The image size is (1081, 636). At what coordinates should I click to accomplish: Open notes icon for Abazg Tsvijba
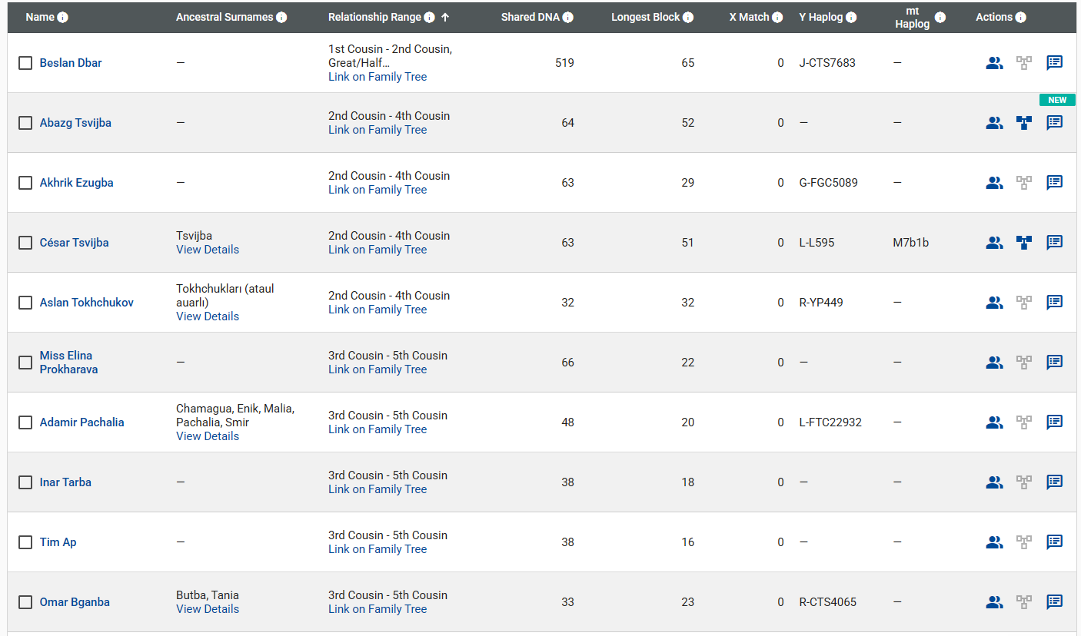pyautogui.click(x=1055, y=123)
